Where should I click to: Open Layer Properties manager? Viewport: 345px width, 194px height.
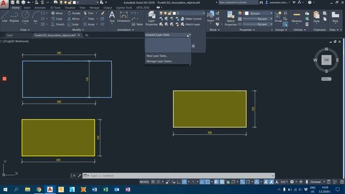[x=151, y=18]
